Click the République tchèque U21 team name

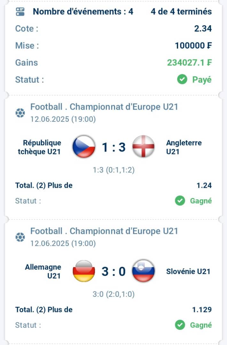tap(39, 147)
